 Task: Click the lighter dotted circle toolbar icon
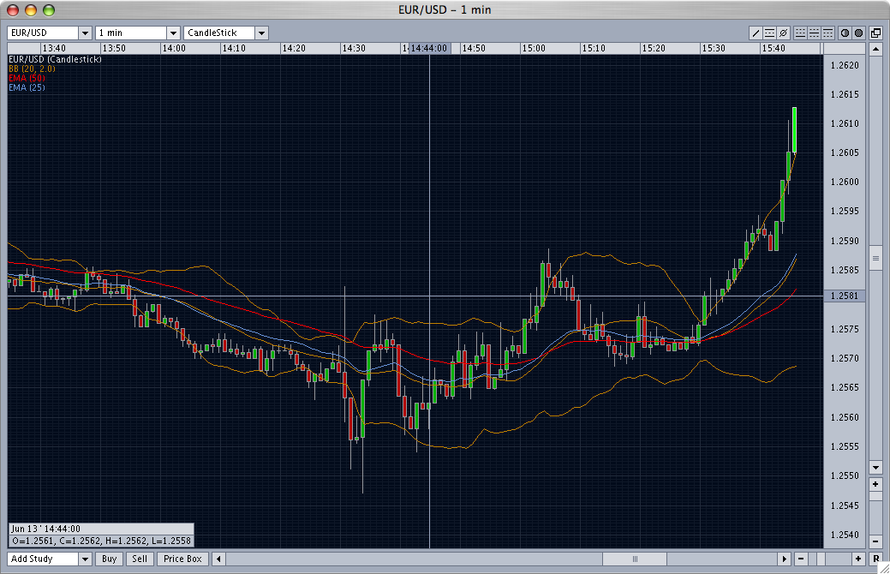pos(845,33)
